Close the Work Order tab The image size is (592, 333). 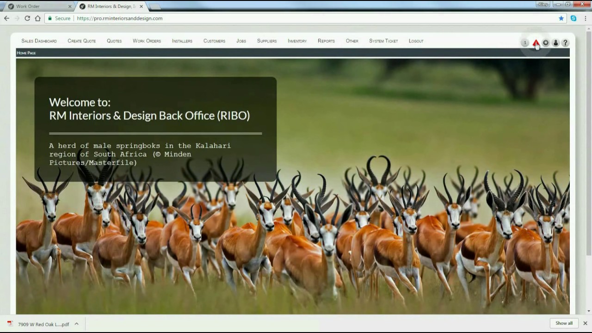[x=70, y=6]
